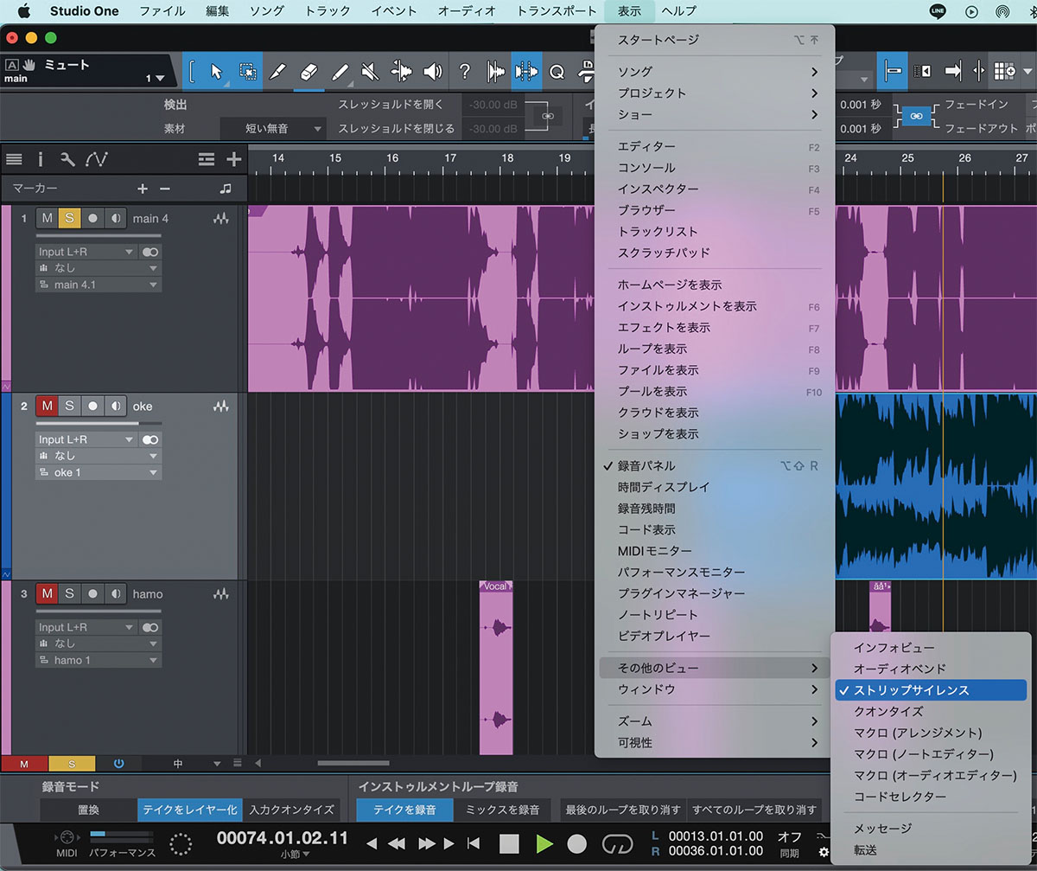Image resolution: width=1037 pixels, height=871 pixels.
Task: Toggle the fade link icon
Action: point(917,116)
